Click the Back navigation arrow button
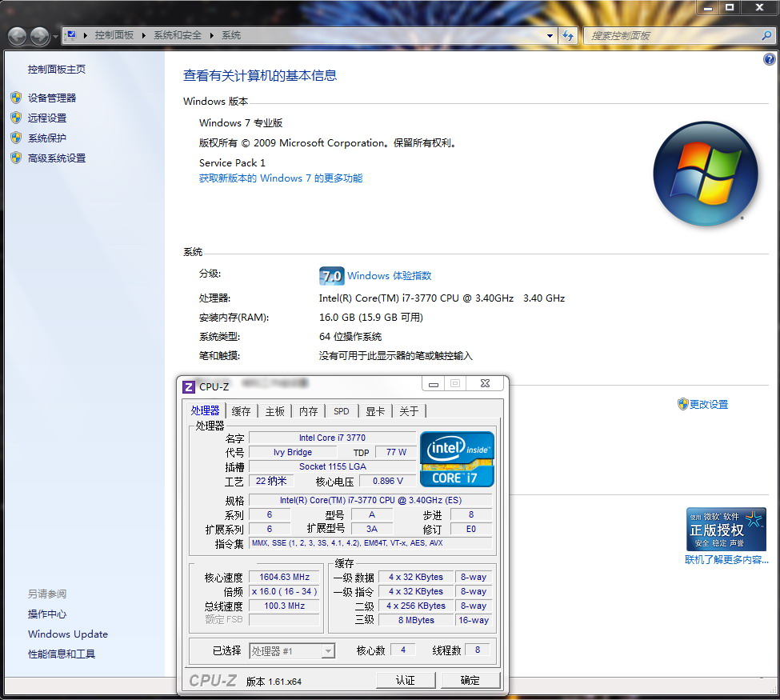This screenshot has width=780, height=700. (18, 36)
